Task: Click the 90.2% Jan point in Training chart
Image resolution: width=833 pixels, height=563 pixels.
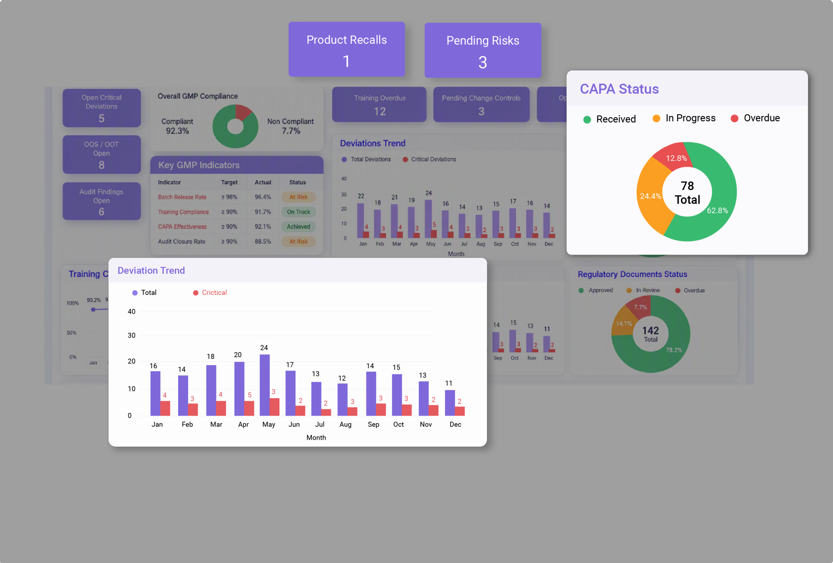Action: pos(93,309)
